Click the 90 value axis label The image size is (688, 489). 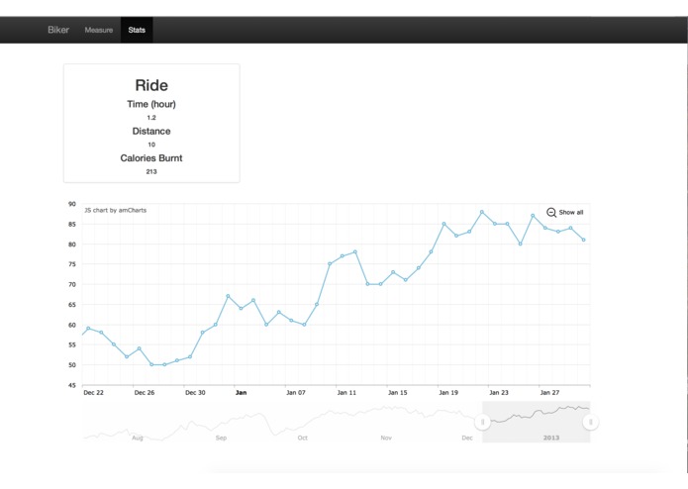tap(72, 204)
